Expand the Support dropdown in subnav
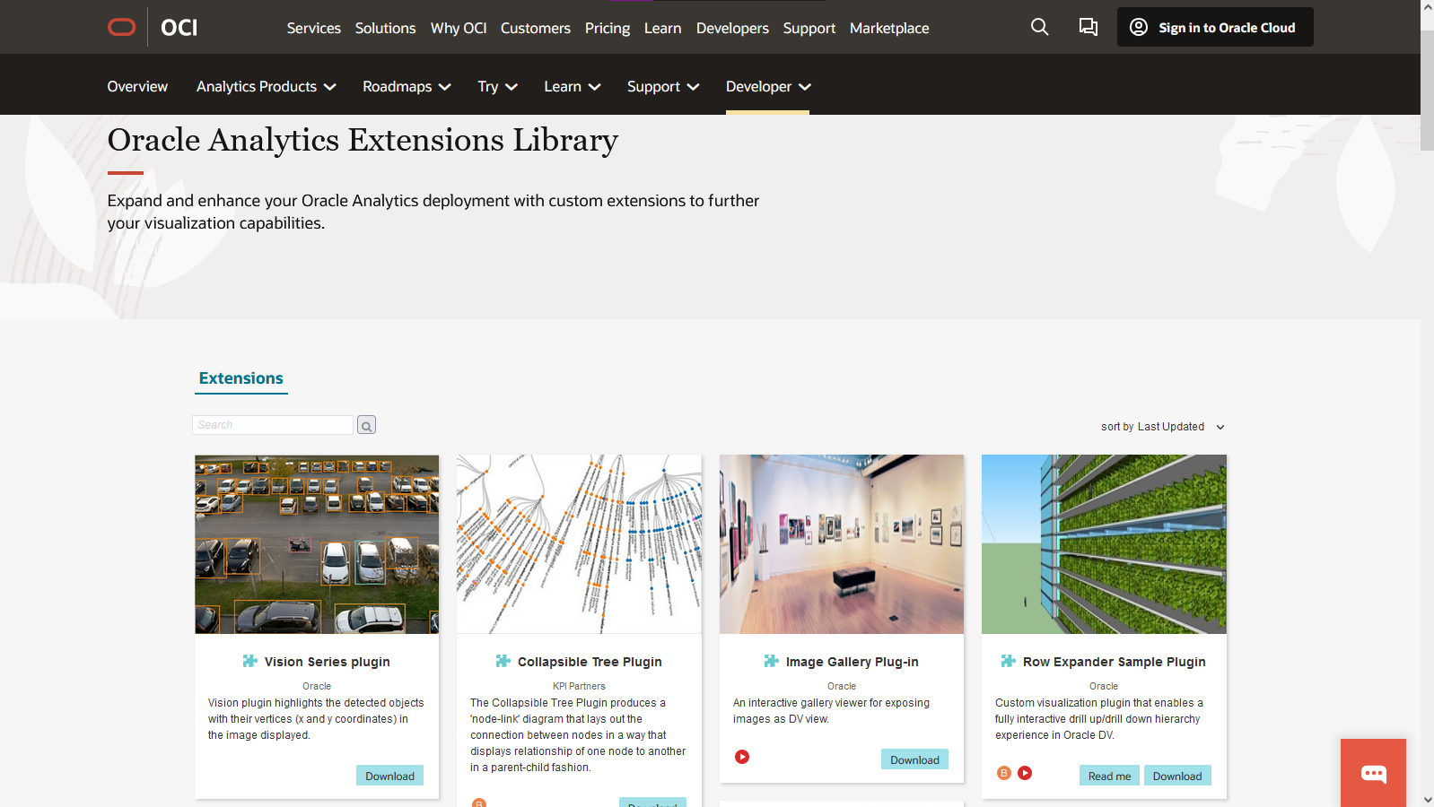 tap(663, 86)
